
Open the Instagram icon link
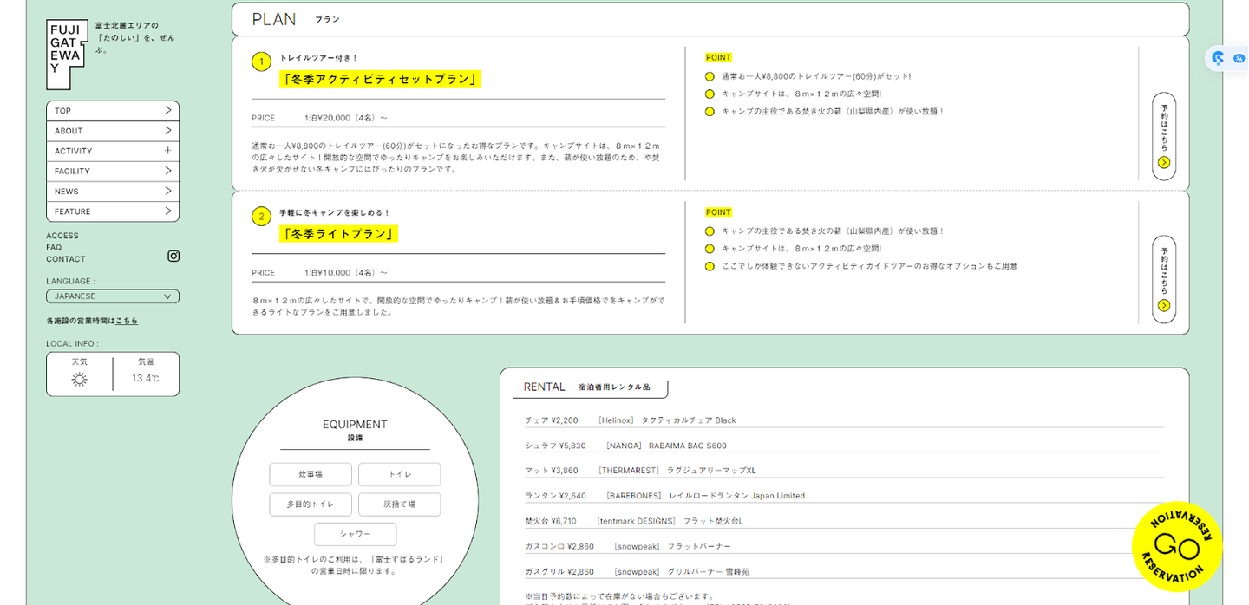pyautogui.click(x=173, y=256)
